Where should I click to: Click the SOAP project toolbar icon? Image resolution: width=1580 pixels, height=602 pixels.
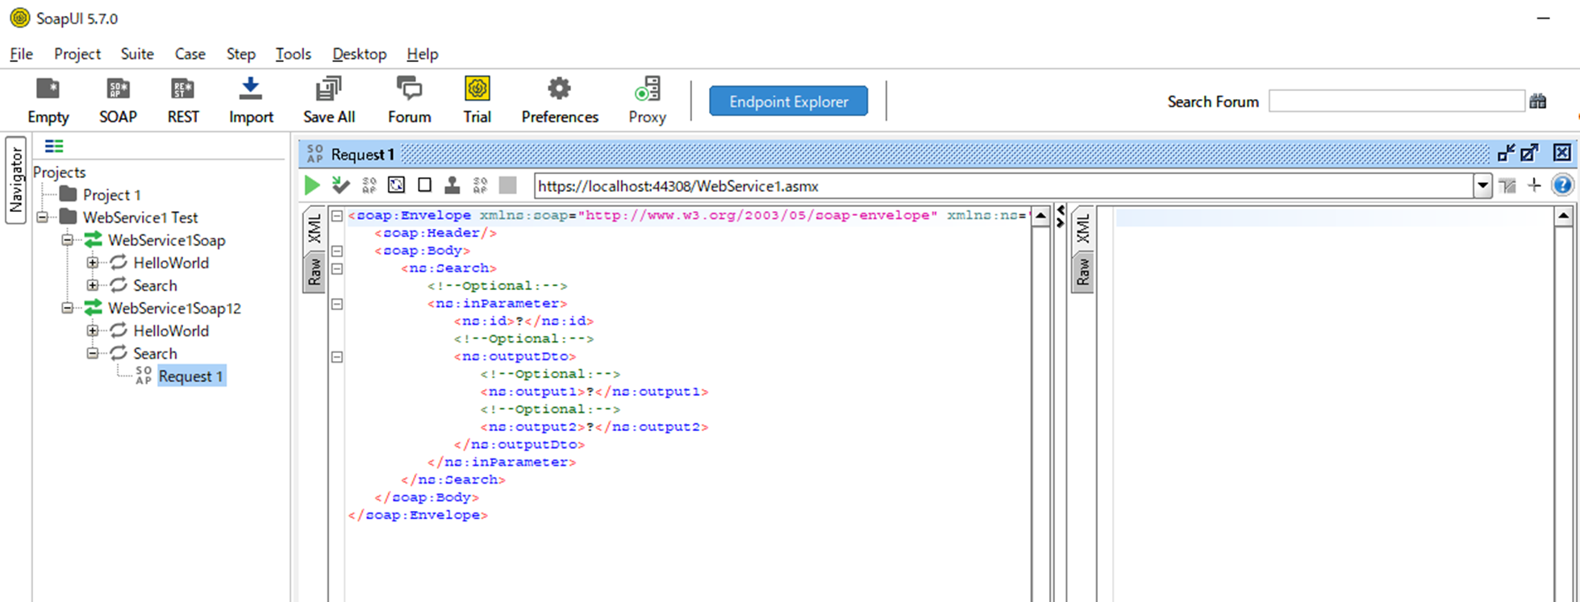[x=118, y=101]
